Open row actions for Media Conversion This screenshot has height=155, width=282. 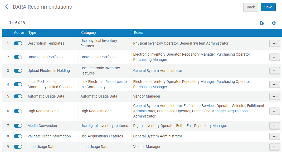(x=274, y=126)
